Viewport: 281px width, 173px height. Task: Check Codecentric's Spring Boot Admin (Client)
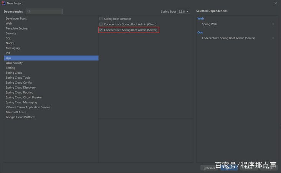coord(101,24)
